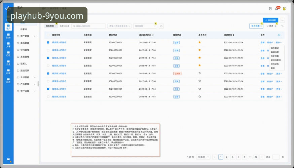Click the refresh icon next to the filters

[x=161, y=26]
